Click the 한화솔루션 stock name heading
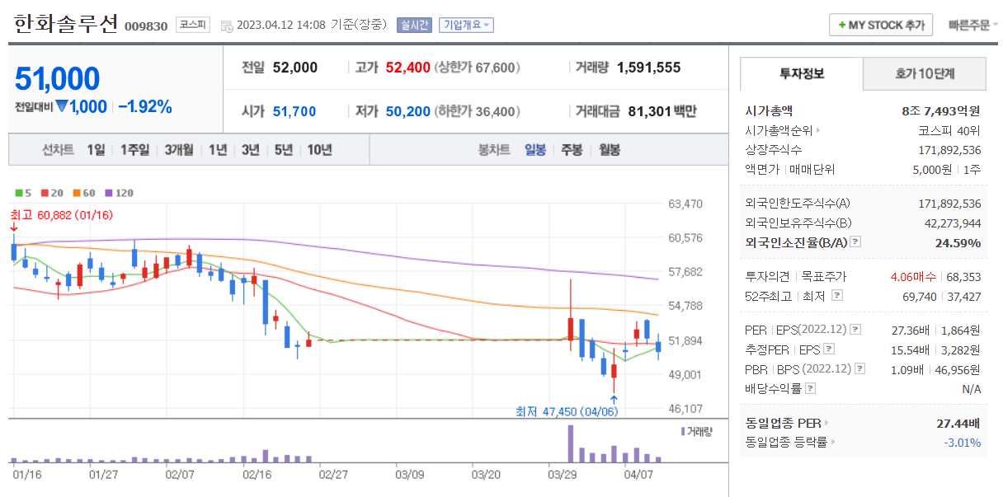 66,24
